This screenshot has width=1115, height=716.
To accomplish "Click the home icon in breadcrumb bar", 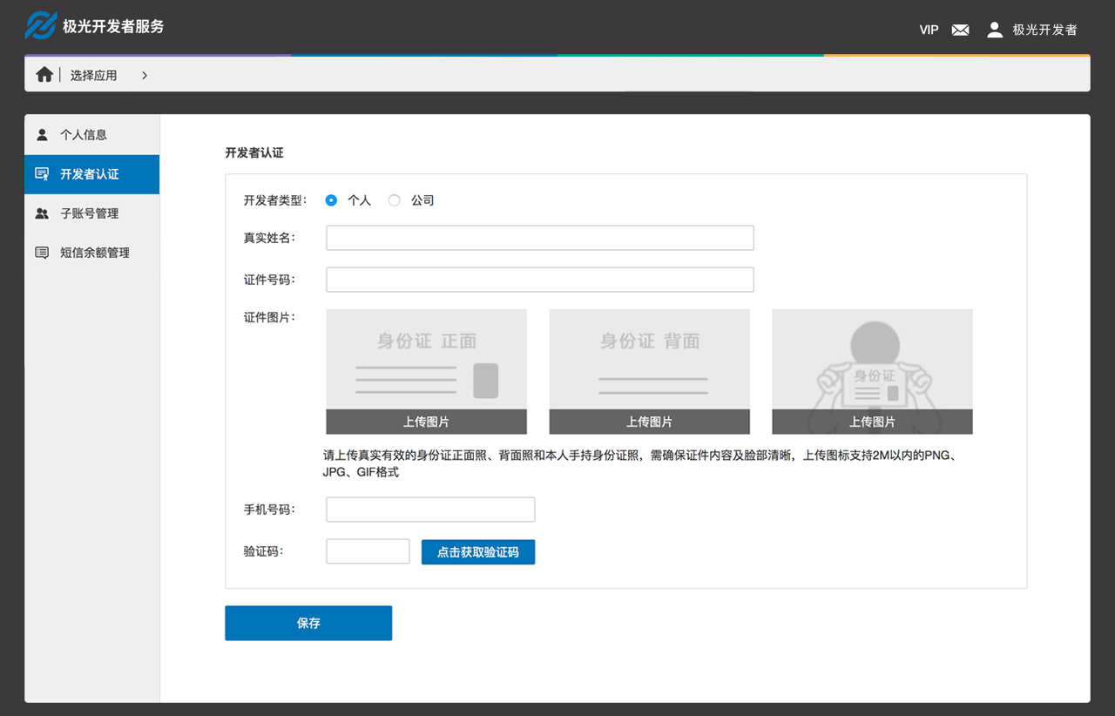I will [44, 75].
